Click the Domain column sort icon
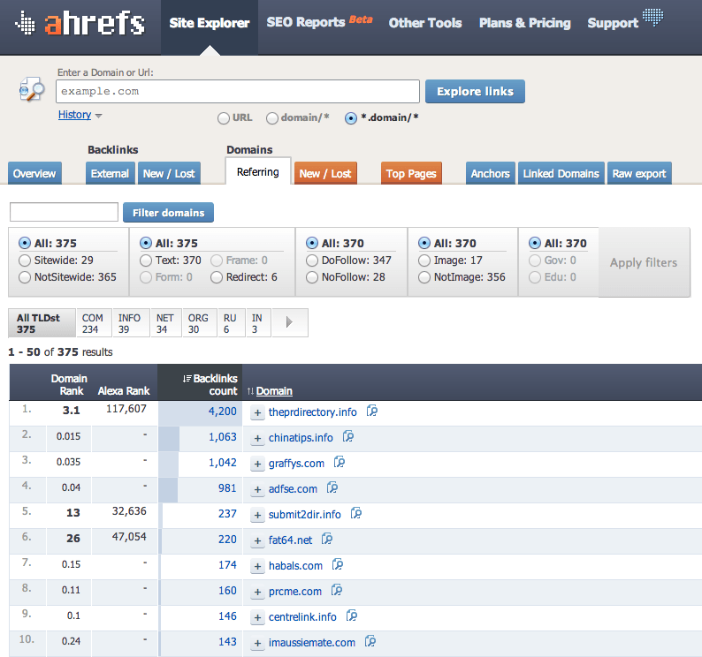Image resolution: width=702 pixels, height=657 pixels. (250, 391)
